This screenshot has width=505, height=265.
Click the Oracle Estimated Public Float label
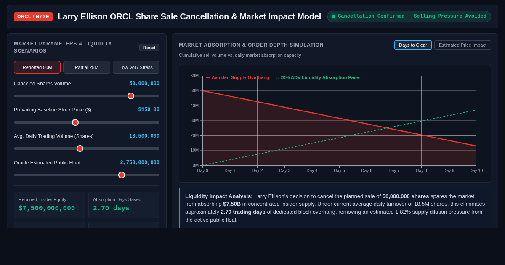point(47,163)
